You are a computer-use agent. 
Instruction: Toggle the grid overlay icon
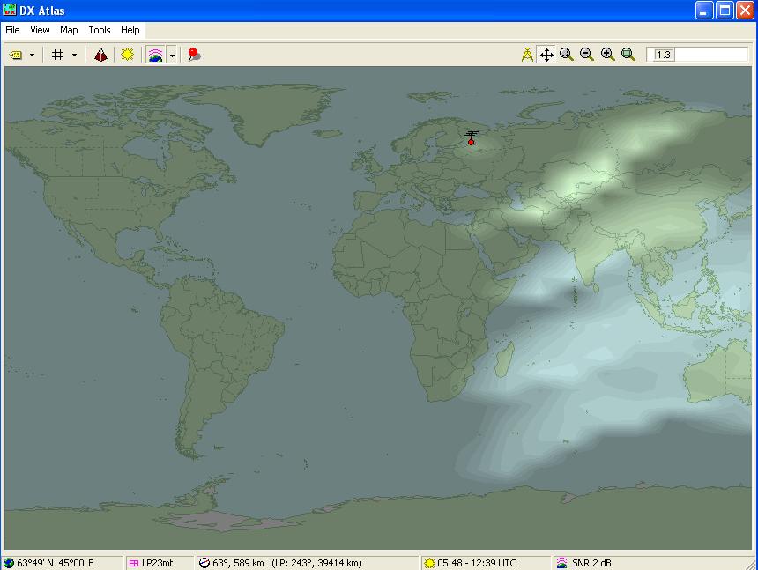pos(58,55)
